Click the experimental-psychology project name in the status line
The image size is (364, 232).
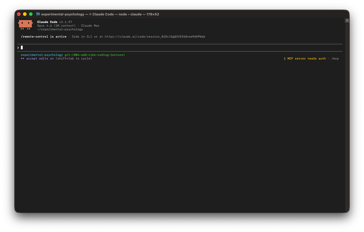(42, 55)
